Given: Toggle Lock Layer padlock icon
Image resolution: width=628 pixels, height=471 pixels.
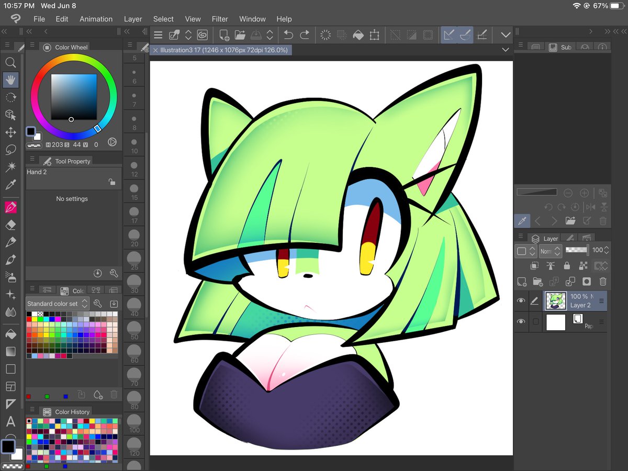Looking at the screenshot, I should coord(567,266).
